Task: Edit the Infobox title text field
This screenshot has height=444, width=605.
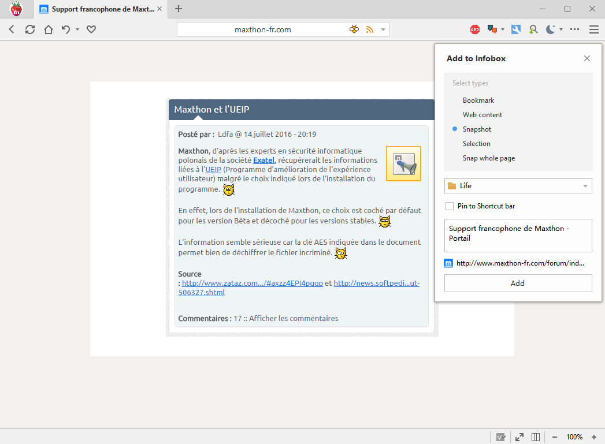Action: 518,236
